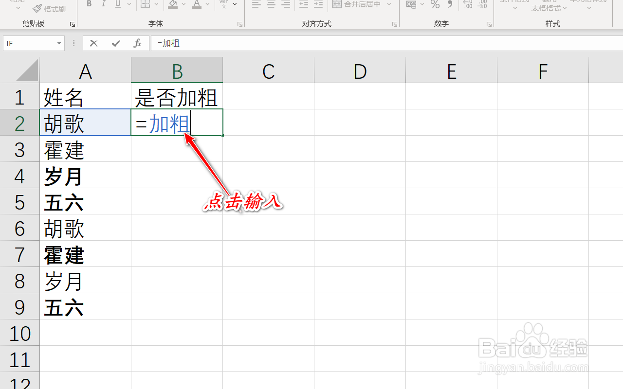Viewport: 623px width, 389px height.
Task: Align text right in the ribbon
Action: [x=286, y=4]
